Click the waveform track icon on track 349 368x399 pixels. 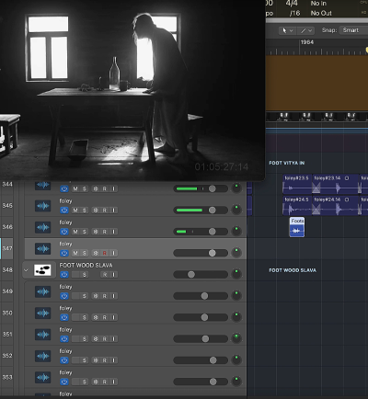pyautogui.click(x=42, y=291)
